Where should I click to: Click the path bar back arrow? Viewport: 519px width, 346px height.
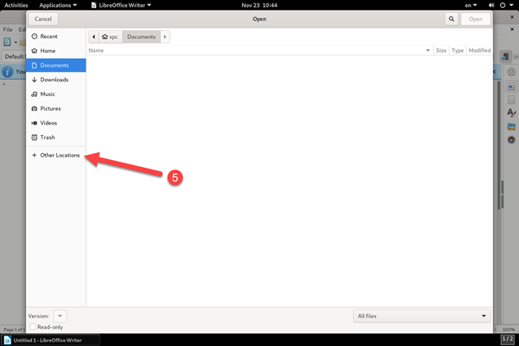coord(93,36)
